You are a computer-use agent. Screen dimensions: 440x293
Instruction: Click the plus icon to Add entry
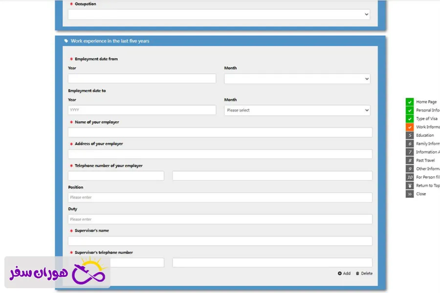(x=340, y=273)
